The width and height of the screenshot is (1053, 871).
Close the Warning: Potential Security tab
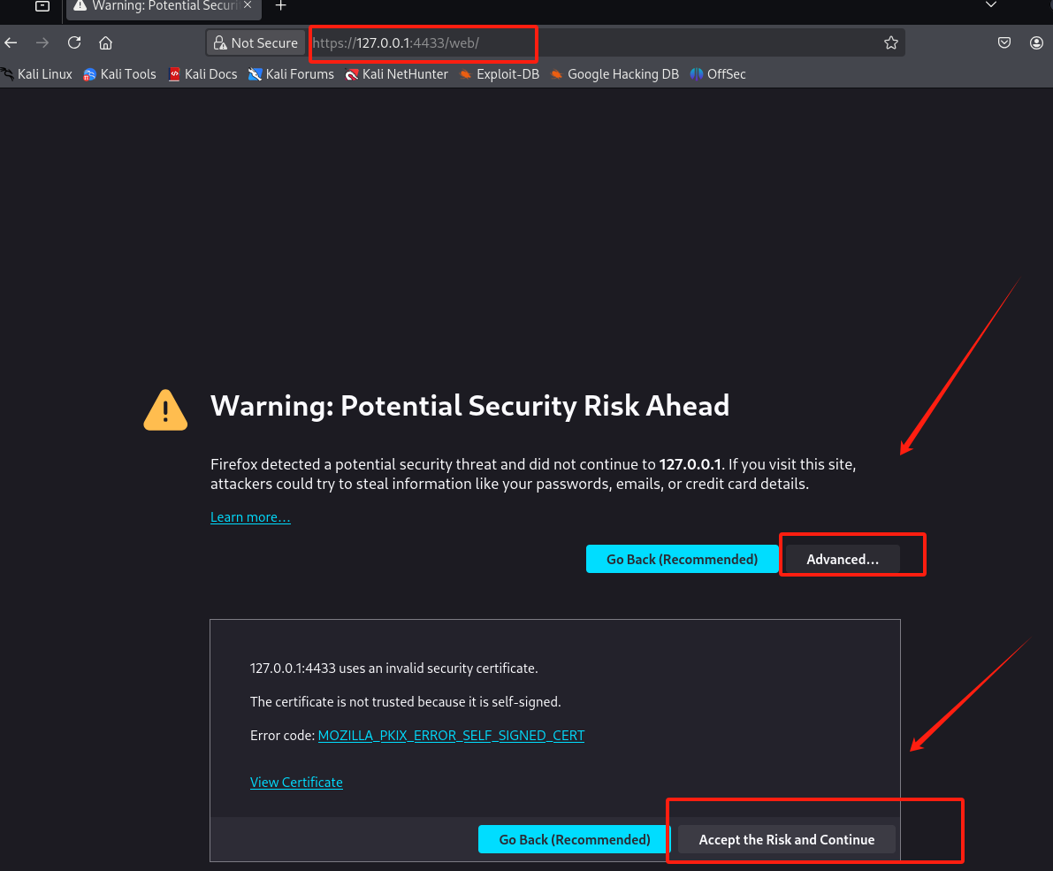[x=248, y=5]
